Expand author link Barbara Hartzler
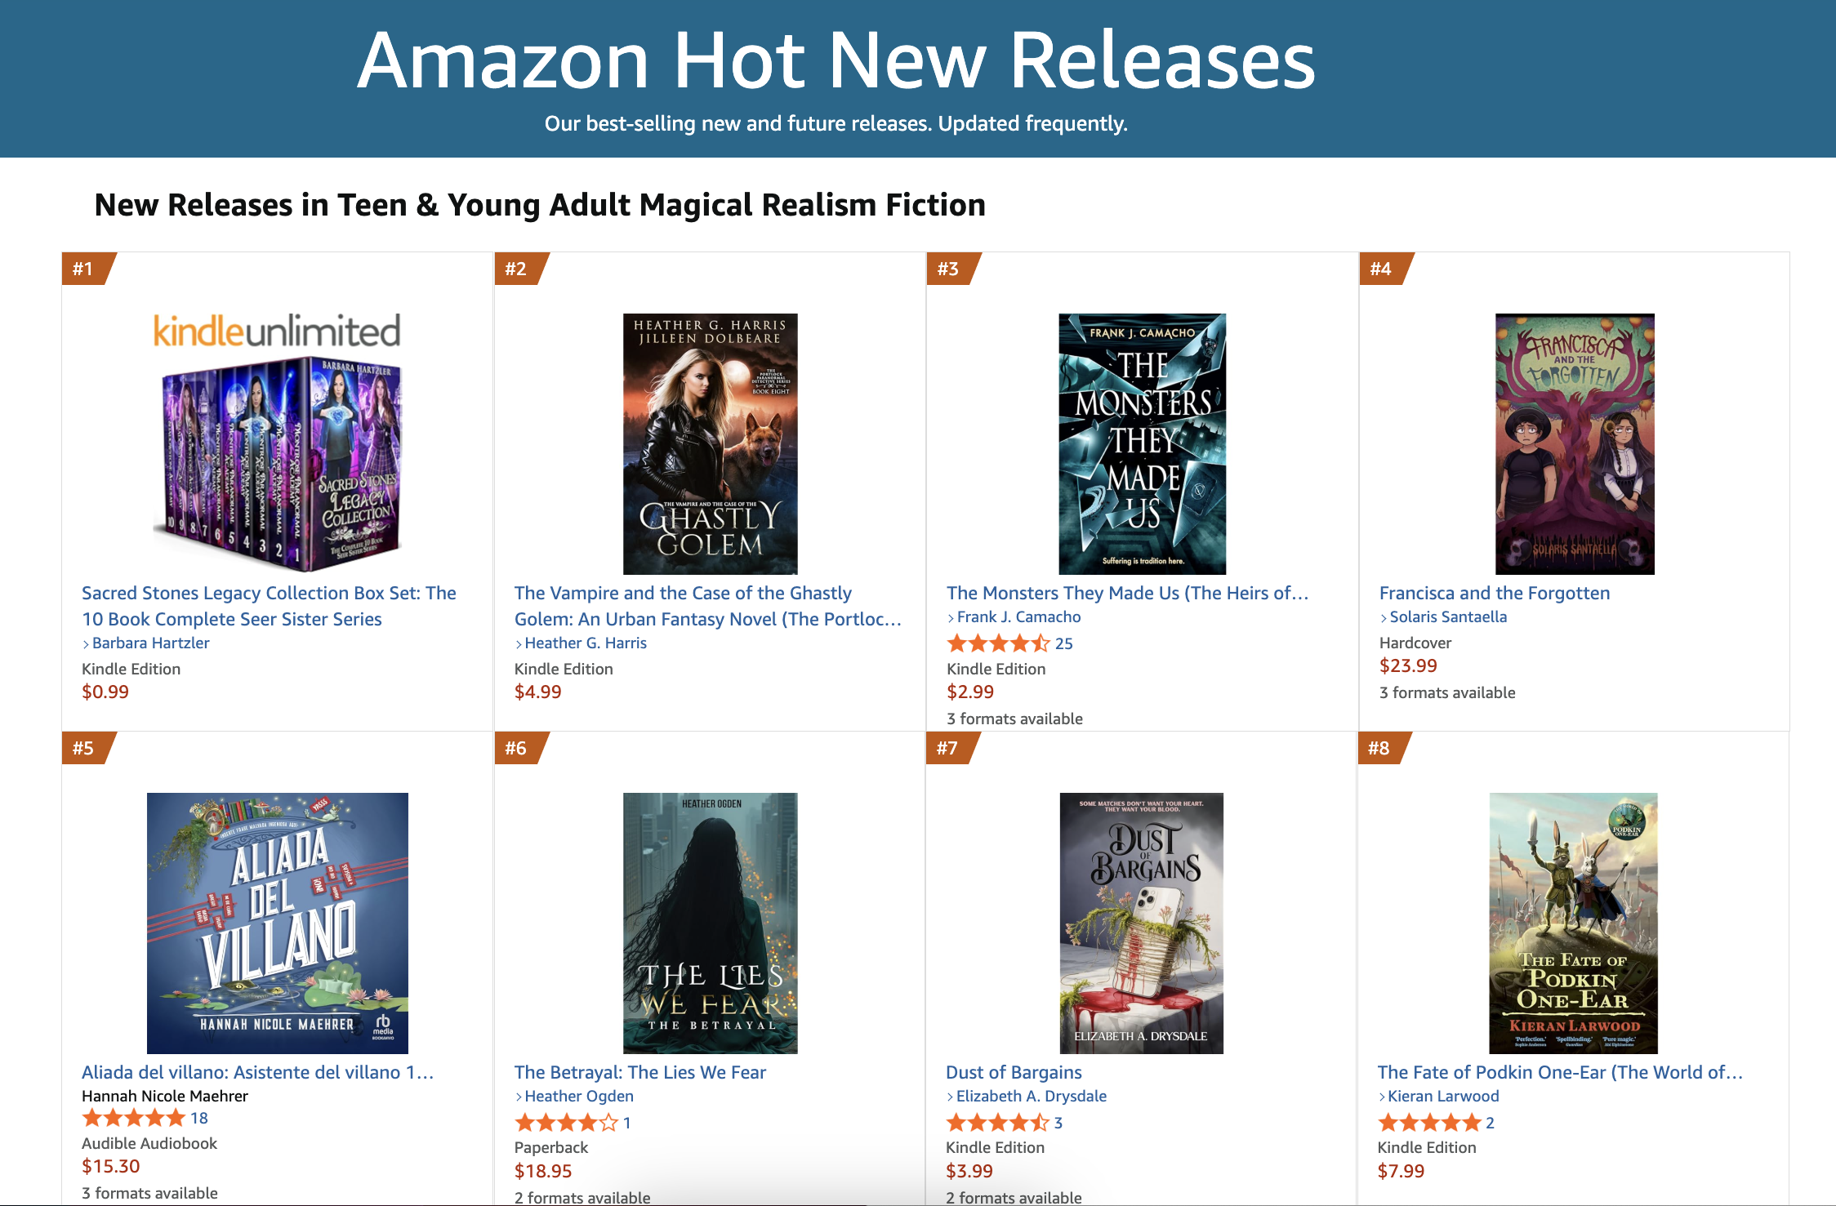This screenshot has height=1206, width=1836. click(x=150, y=643)
